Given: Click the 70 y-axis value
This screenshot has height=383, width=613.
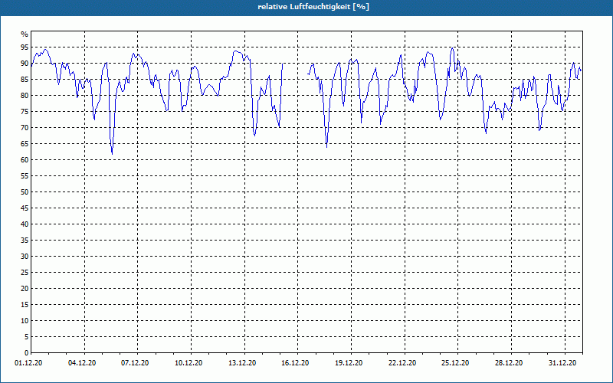Looking at the screenshot, I should click(x=25, y=128).
